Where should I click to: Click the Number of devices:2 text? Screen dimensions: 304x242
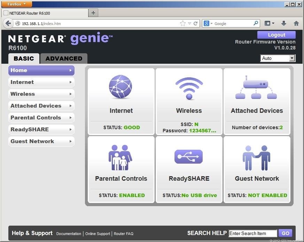click(x=257, y=127)
